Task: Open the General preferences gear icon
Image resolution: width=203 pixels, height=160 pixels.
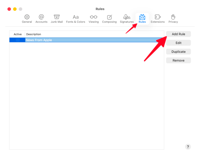Action: 27,17
